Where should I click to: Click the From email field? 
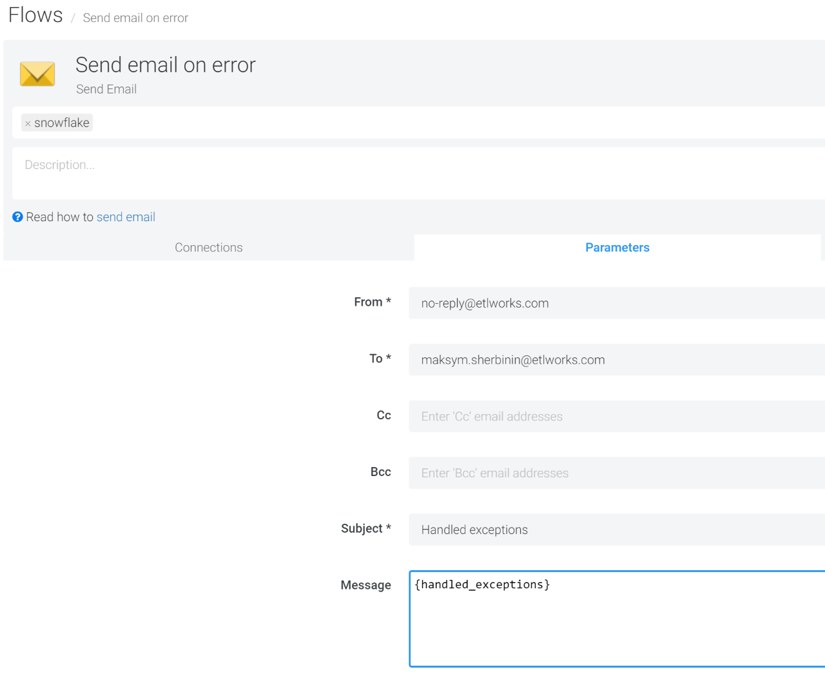pos(617,303)
